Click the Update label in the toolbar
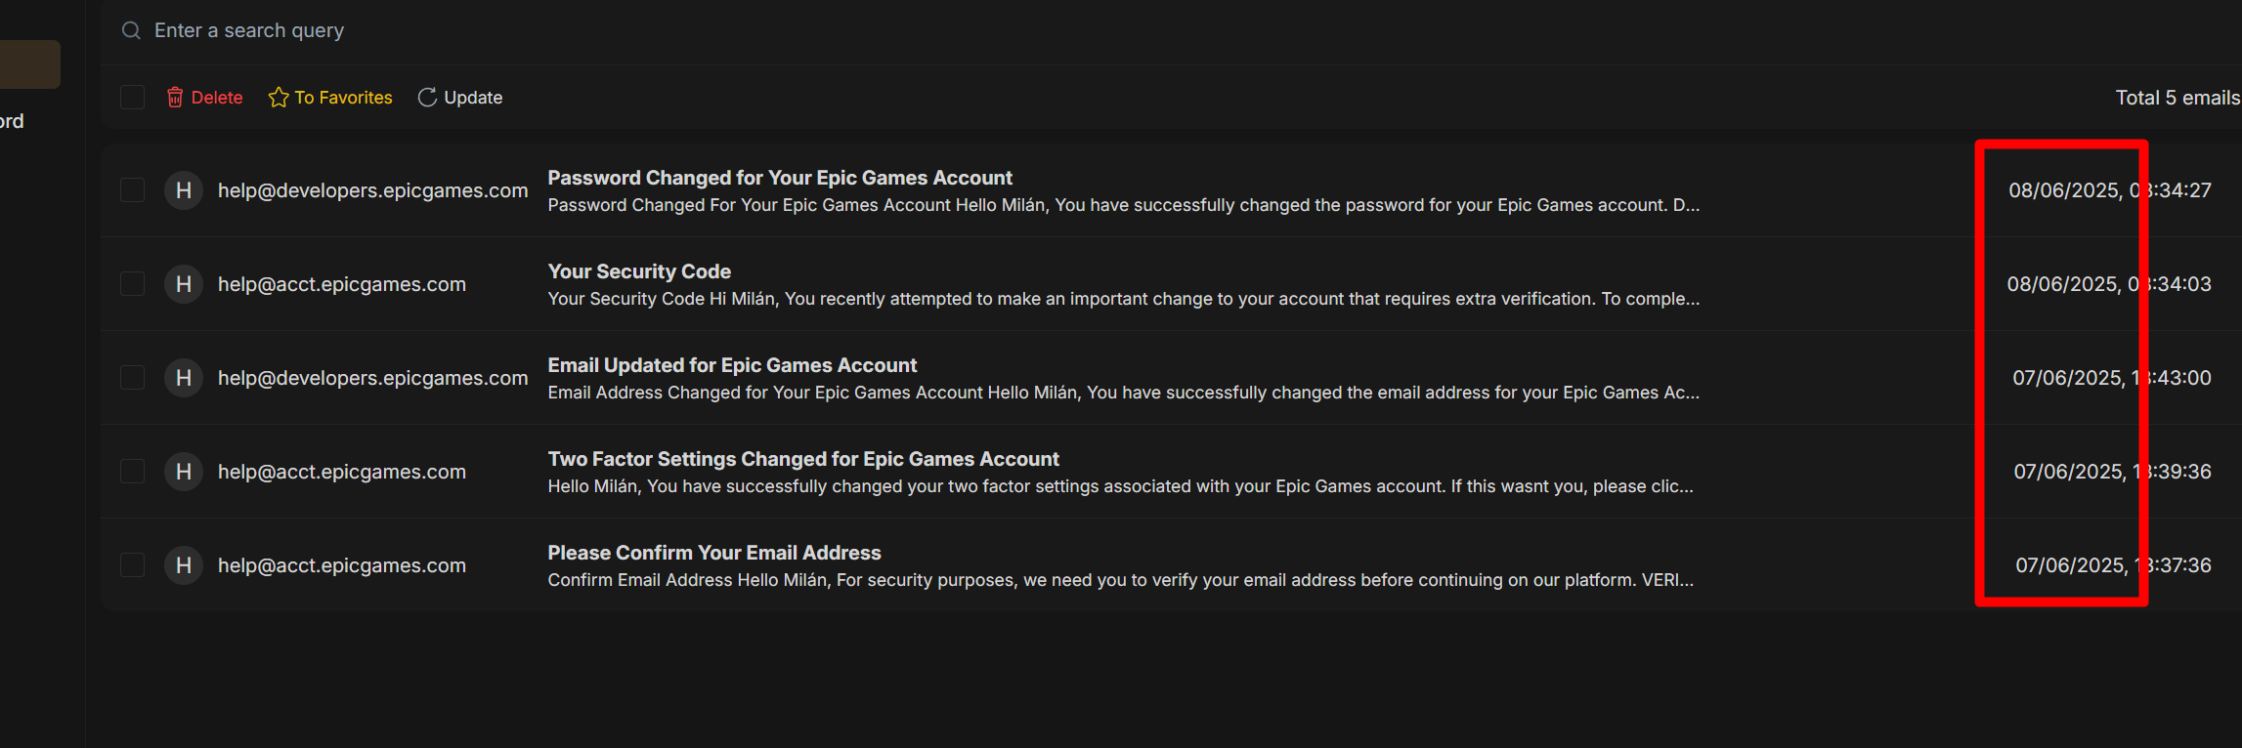 tap(473, 98)
